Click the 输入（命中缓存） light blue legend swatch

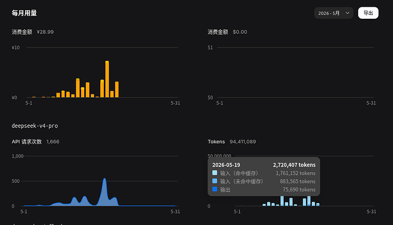tap(215, 173)
